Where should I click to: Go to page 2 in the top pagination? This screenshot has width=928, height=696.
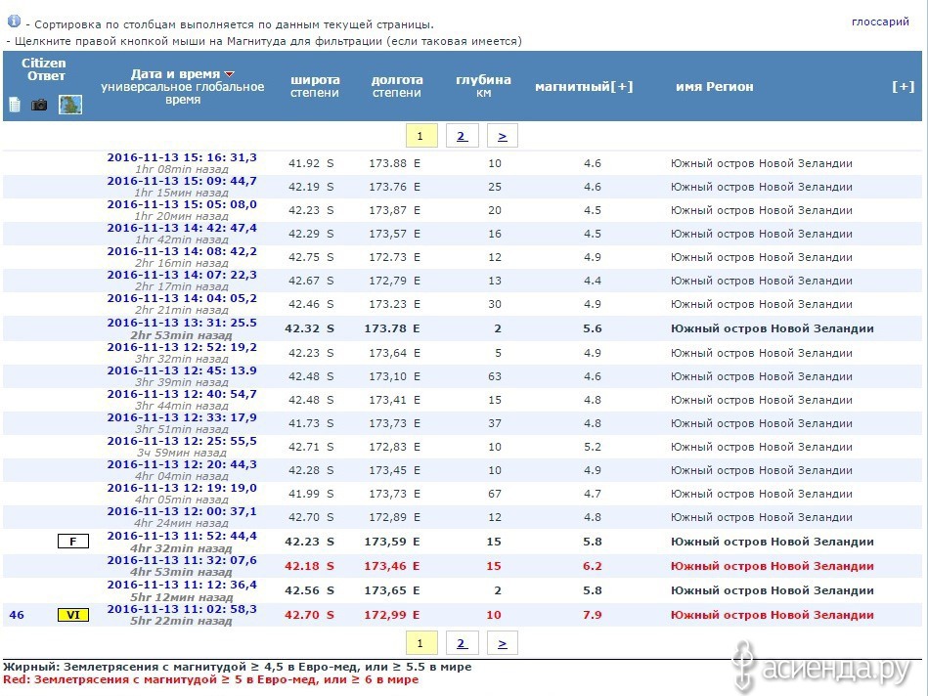(461, 136)
